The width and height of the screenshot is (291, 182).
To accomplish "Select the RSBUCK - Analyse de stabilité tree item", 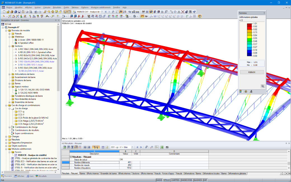I will [x=32, y=155].
